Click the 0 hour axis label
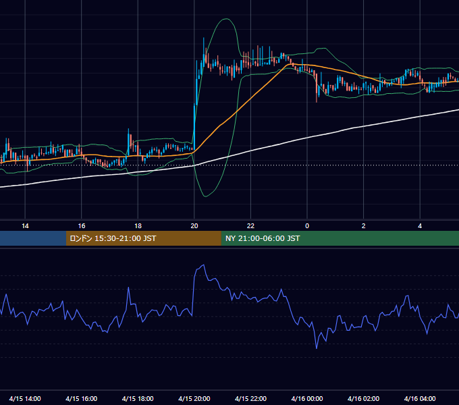Viewport: 459px width, 405px height. coord(307,226)
